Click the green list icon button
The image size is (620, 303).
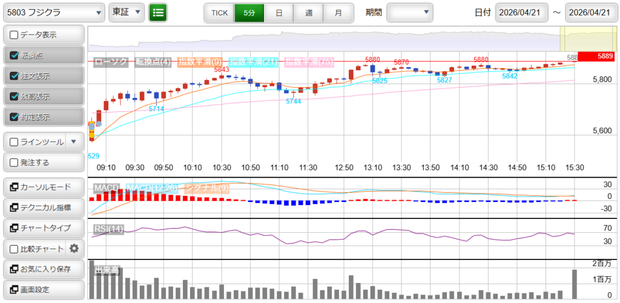coord(158,12)
